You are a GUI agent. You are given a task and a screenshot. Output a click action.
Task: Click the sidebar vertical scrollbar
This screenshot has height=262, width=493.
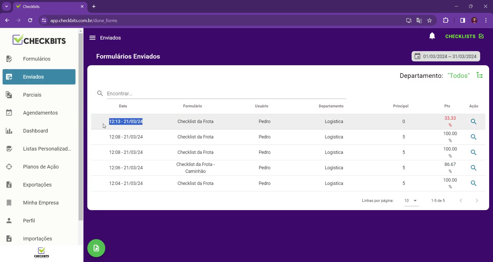81,127
